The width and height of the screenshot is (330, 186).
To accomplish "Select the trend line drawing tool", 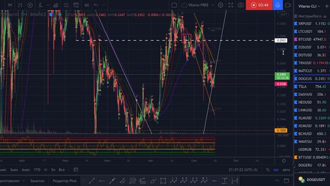I will 92,181.
